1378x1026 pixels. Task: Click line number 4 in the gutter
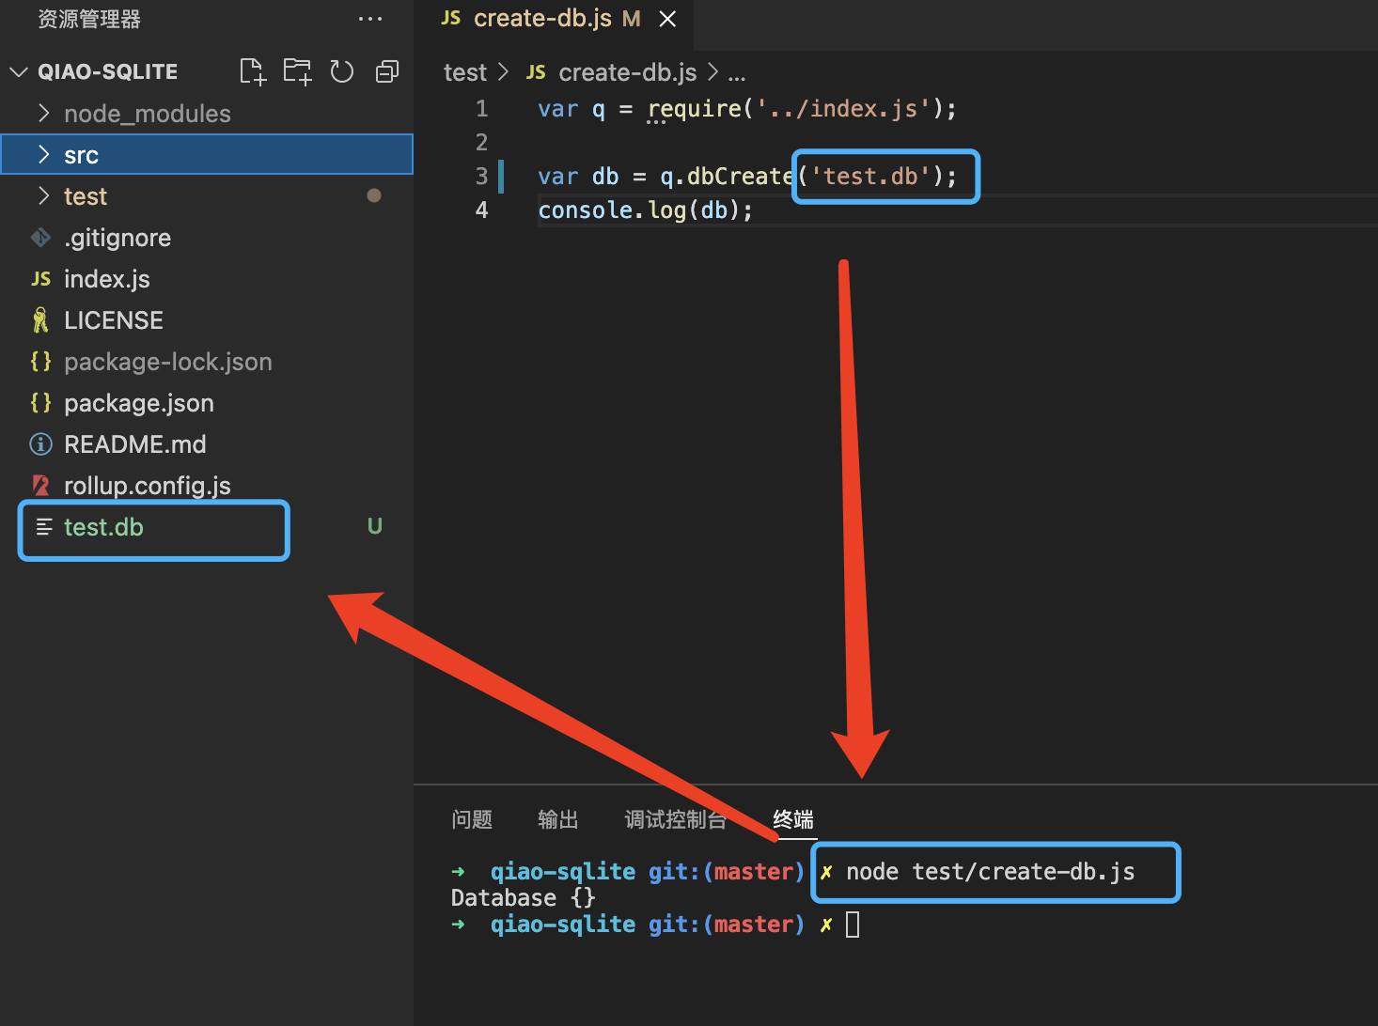[482, 210]
